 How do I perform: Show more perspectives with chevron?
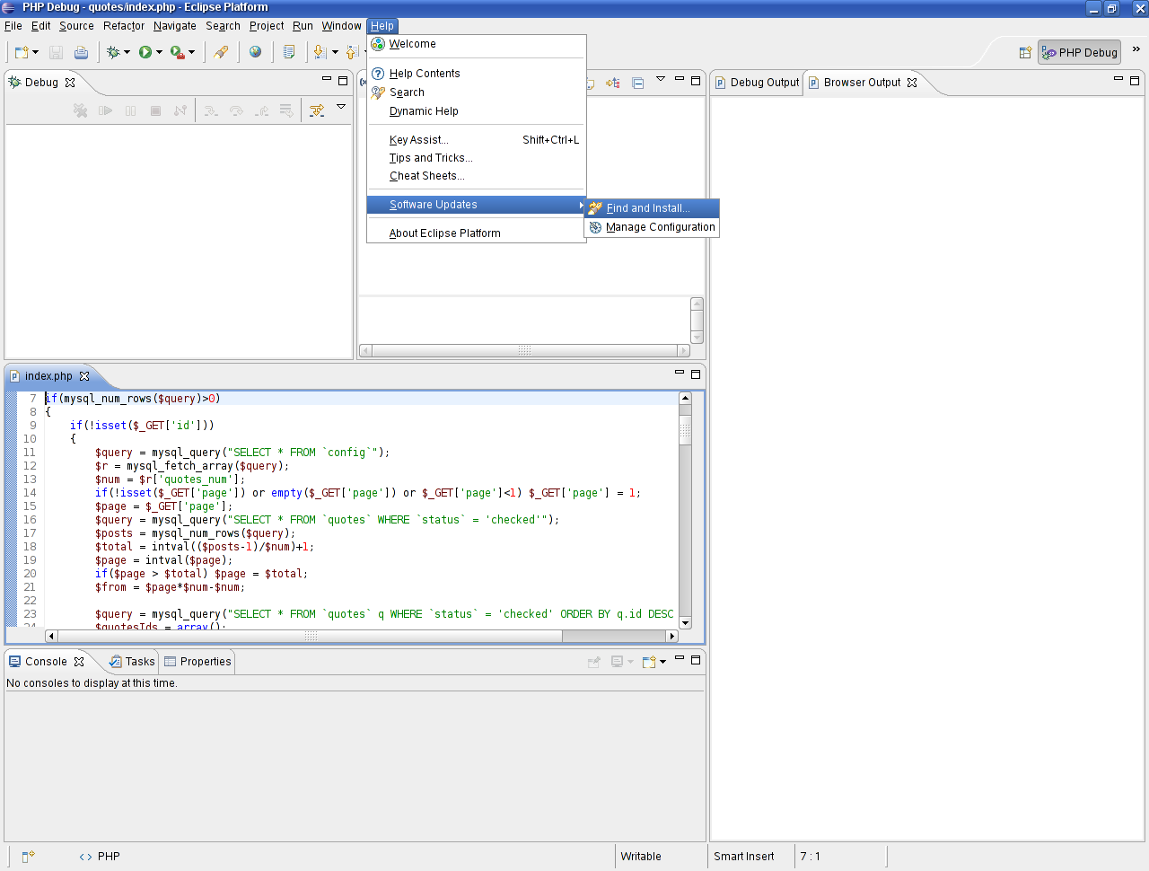(x=1136, y=49)
